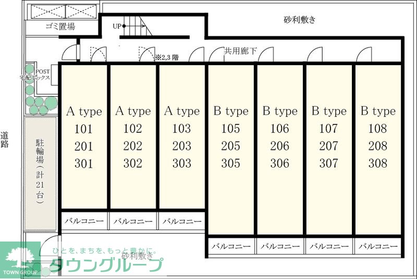The height and width of the screenshot is (279, 417).
Task: Choose room number 108
Action: click(377, 129)
